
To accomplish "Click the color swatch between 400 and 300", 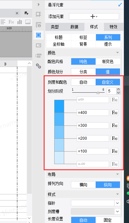I will [59, 119].
